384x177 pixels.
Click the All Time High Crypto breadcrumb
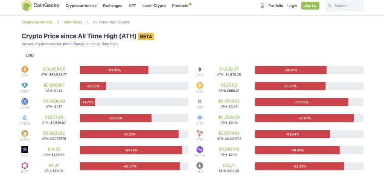111,22
